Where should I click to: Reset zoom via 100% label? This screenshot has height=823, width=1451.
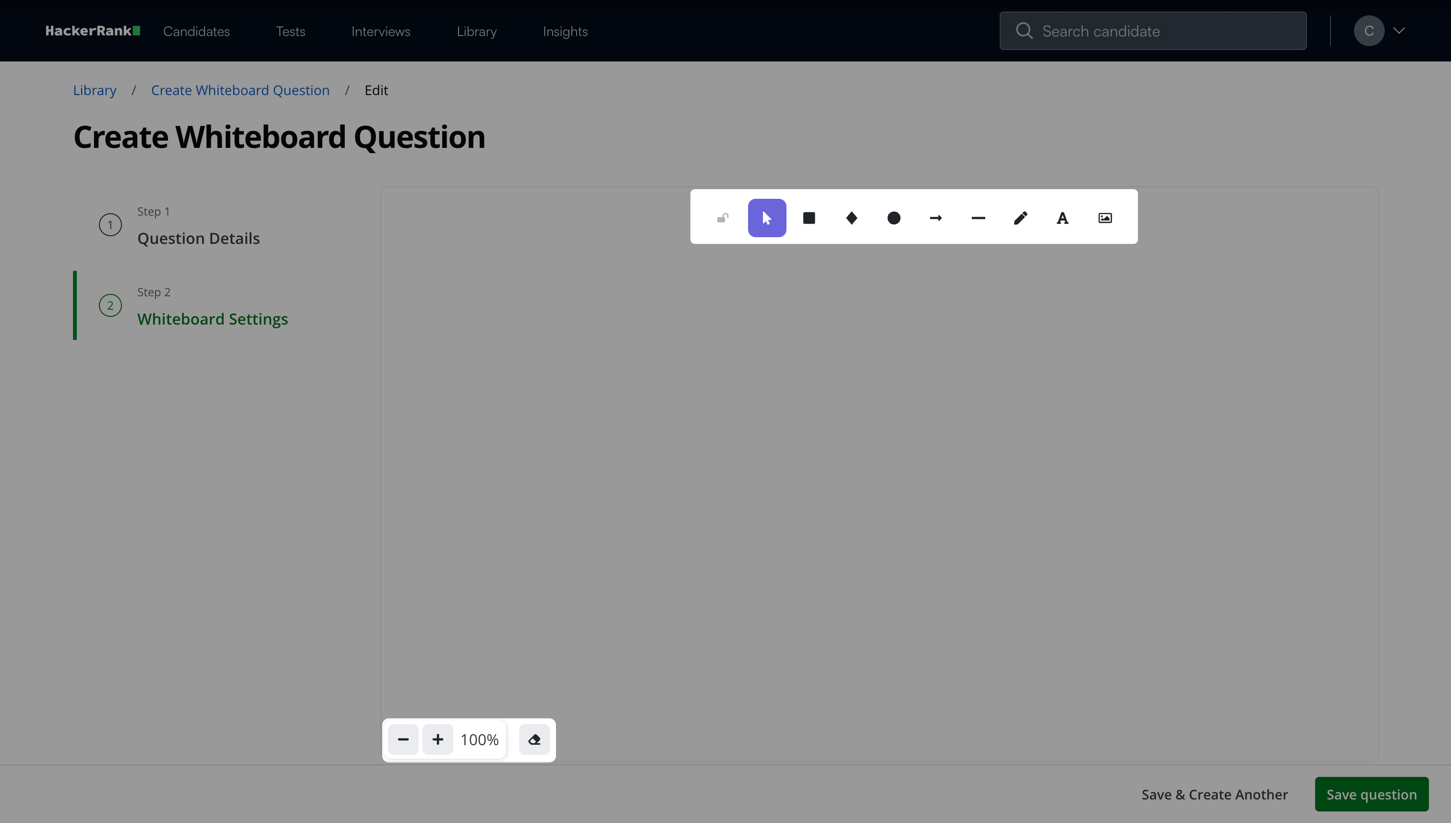pyautogui.click(x=479, y=740)
